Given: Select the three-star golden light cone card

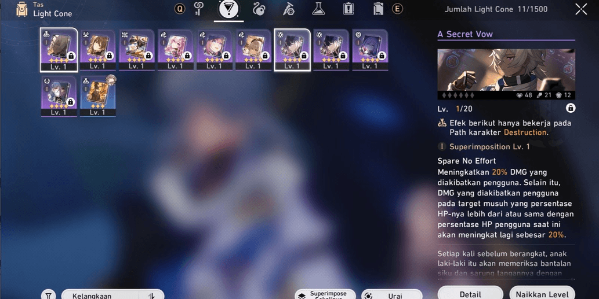Looking at the screenshot, I should click(97, 96).
